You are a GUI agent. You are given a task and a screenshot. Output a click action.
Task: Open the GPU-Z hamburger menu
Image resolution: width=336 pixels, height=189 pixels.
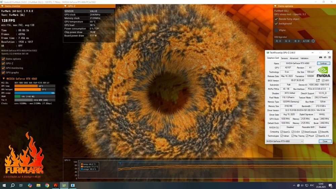[x=330, y=57]
